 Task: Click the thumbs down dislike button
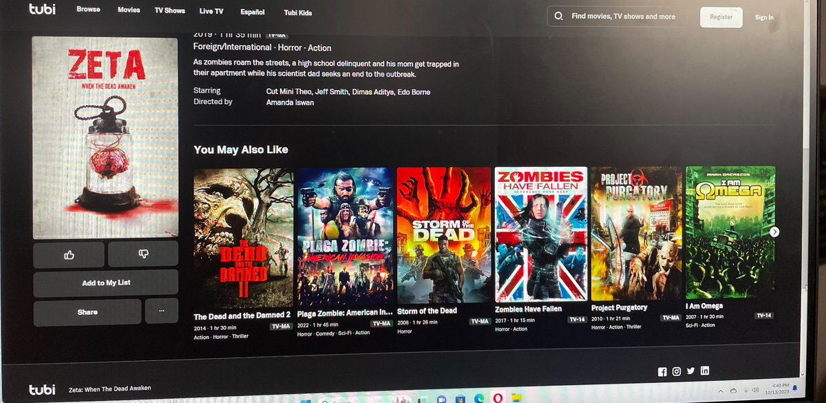(143, 254)
